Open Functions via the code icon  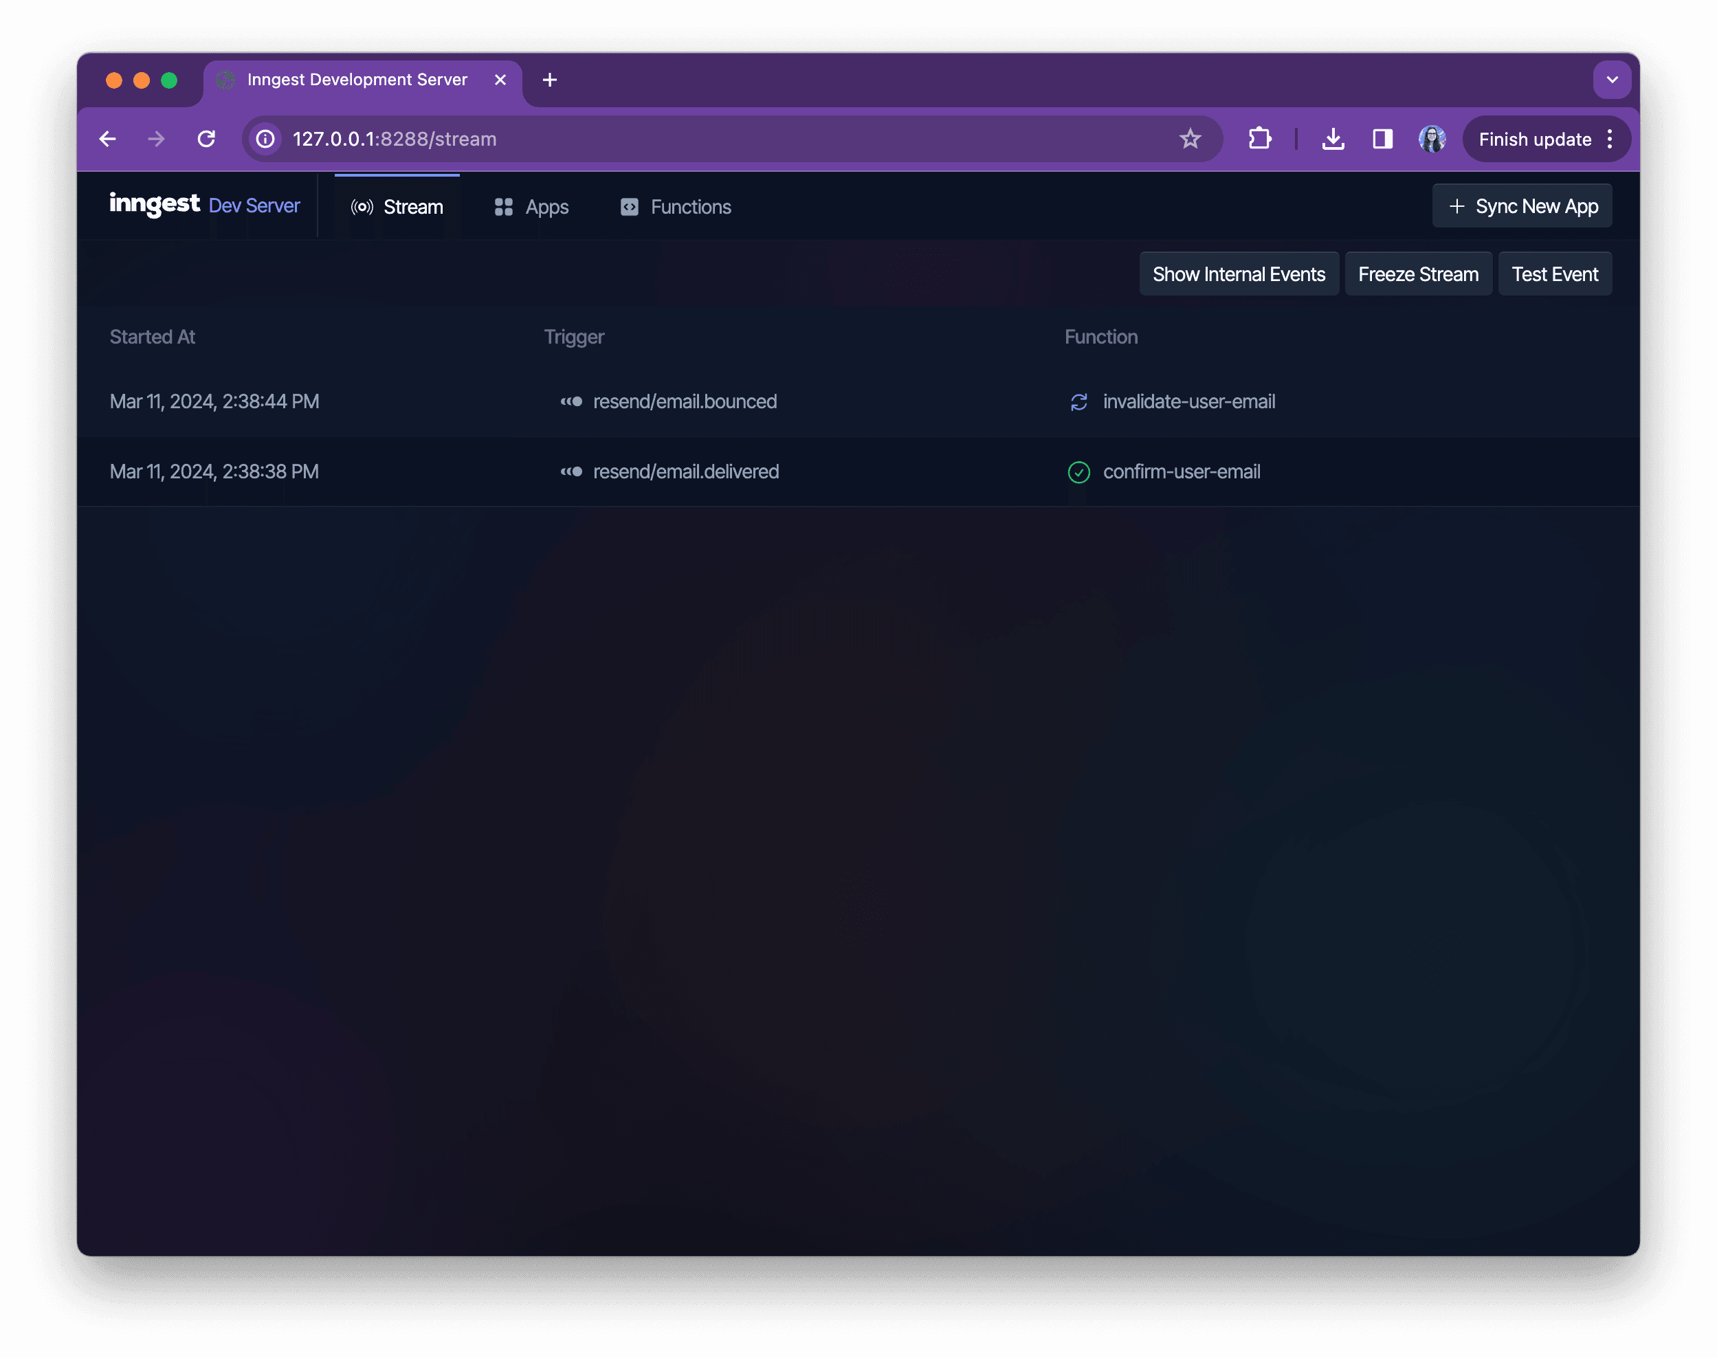[629, 207]
